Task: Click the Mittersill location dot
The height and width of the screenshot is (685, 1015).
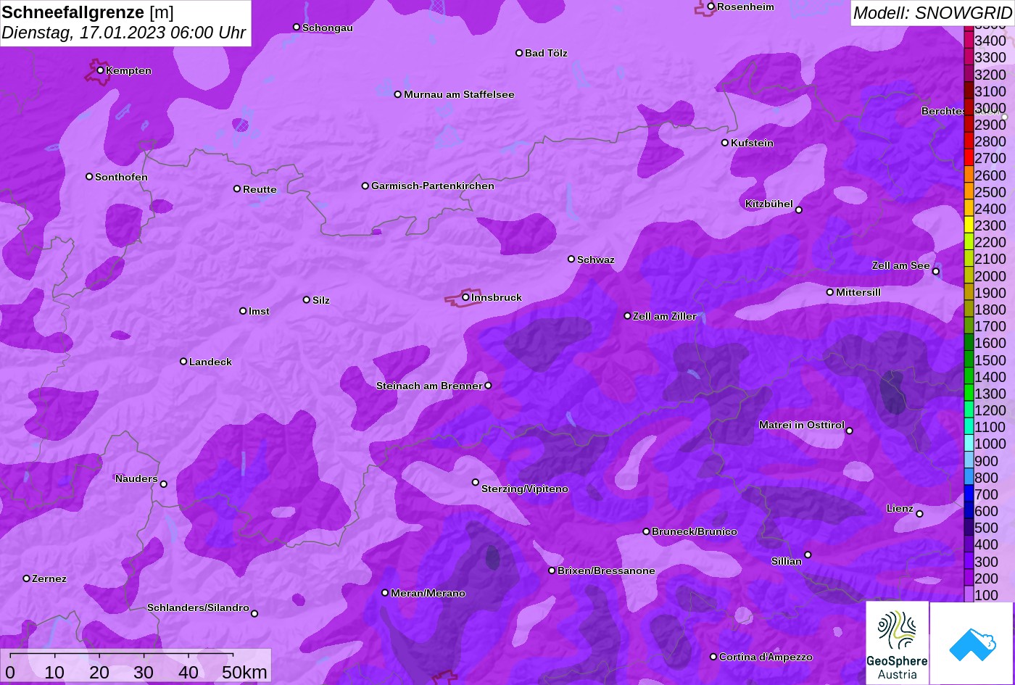Action: (829, 292)
